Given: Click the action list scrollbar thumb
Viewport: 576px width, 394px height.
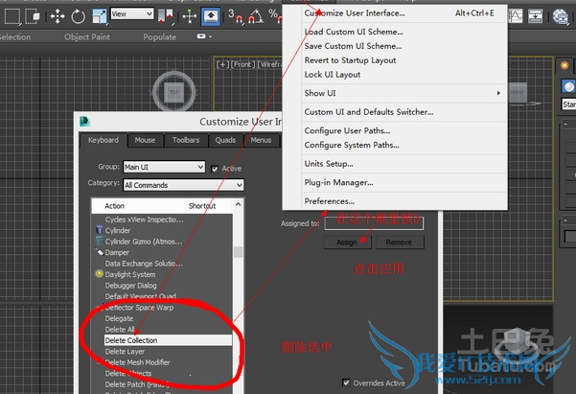Looking at the screenshot, I should point(238,252).
